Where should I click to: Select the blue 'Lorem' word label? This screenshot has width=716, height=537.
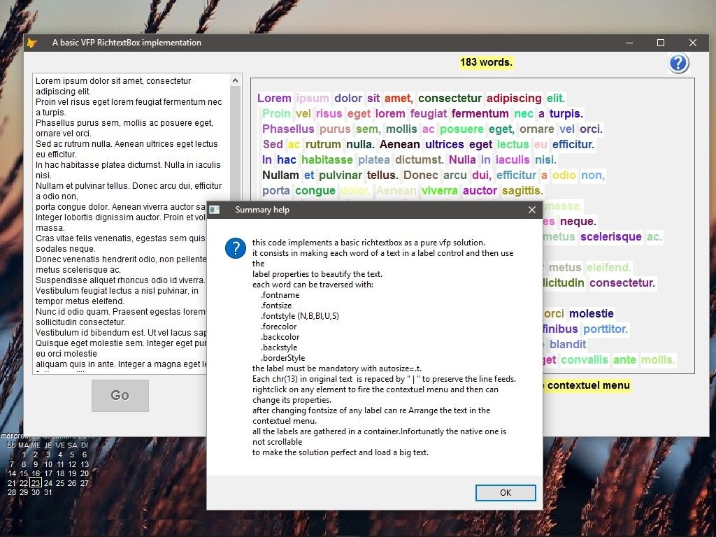click(x=274, y=98)
